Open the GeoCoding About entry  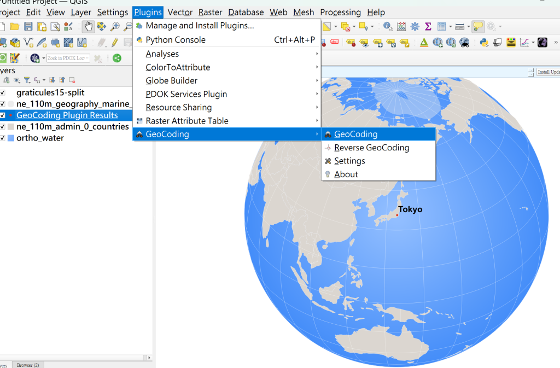tap(378, 174)
